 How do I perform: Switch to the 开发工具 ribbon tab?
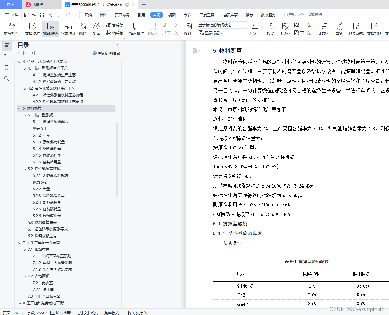point(207,15)
